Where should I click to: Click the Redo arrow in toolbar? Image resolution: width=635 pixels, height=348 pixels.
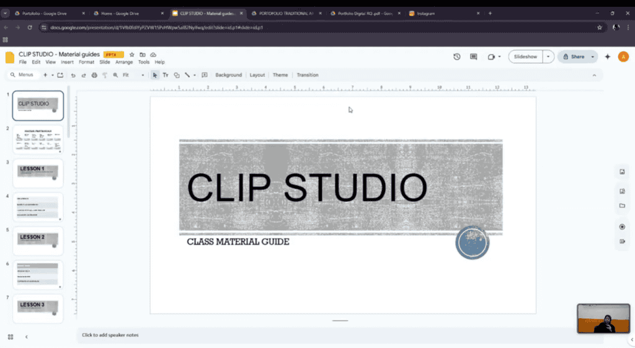coord(84,75)
